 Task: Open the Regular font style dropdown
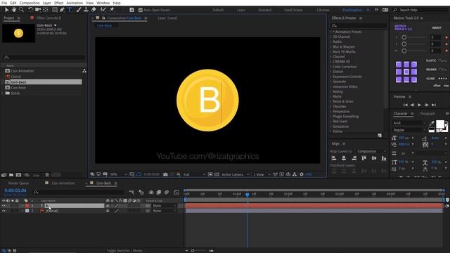pyautogui.click(x=409, y=130)
